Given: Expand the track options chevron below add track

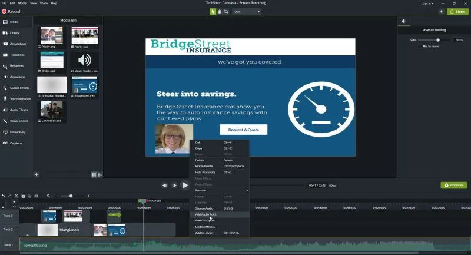Looking at the screenshot, I should pos(14,207).
